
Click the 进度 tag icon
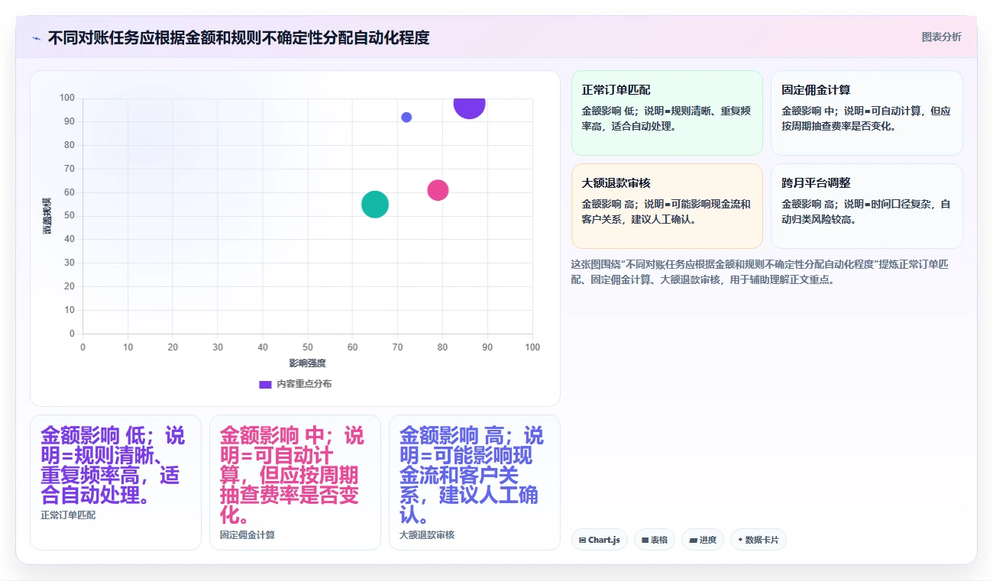pos(693,540)
